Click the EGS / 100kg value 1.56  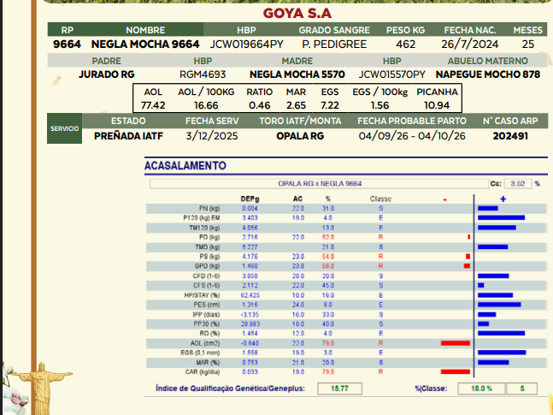click(379, 105)
